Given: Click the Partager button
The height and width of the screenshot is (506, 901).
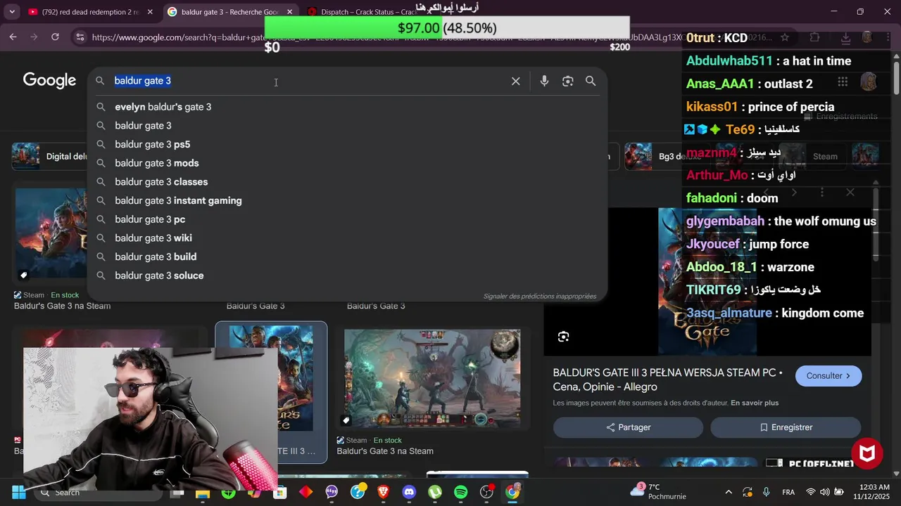Looking at the screenshot, I should click(628, 427).
